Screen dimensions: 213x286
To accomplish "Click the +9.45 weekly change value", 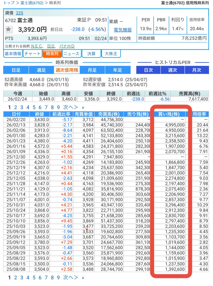I will [67, 221].
